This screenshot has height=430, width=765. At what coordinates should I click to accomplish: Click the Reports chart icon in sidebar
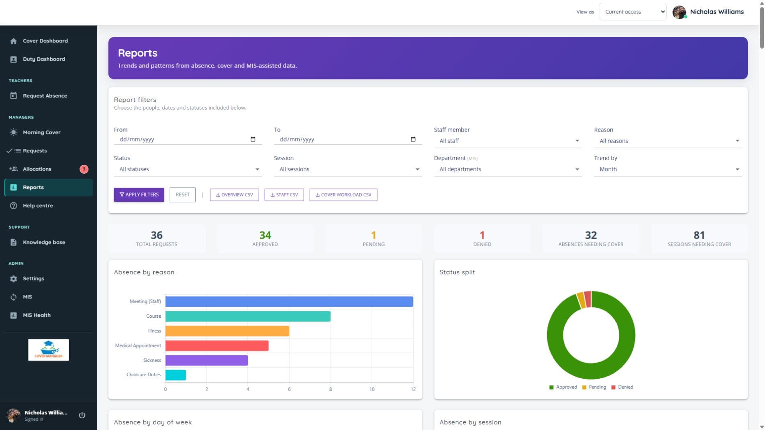(13, 187)
